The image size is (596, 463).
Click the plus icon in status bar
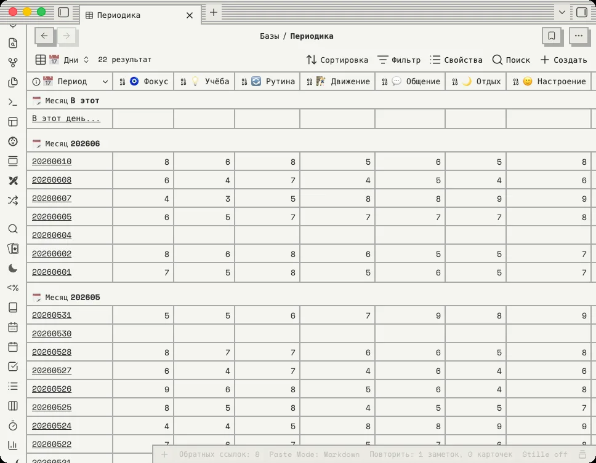coord(164,454)
